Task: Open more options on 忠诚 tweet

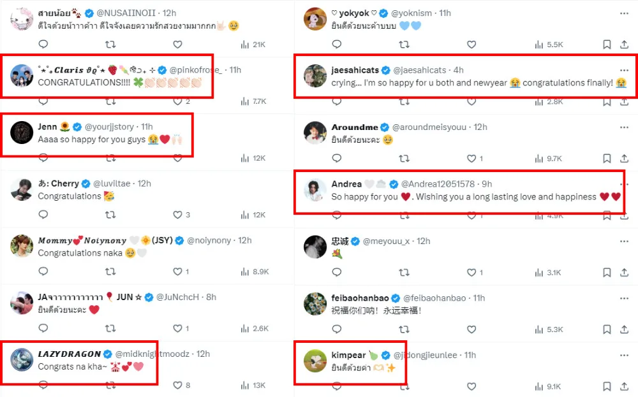Action: point(624,241)
